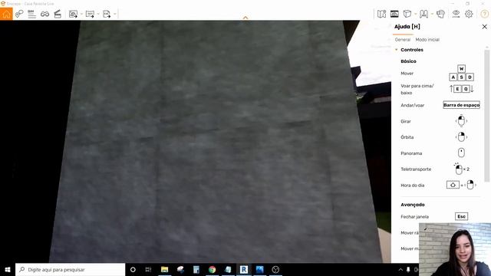The width and height of the screenshot is (491, 276).
Task: Click the mouse icon beside Teletransporte
Action: pyautogui.click(x=459, y=169)
